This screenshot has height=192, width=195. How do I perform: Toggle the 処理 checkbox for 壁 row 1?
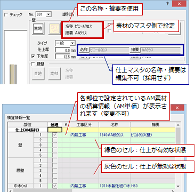(x=55, y=135)
